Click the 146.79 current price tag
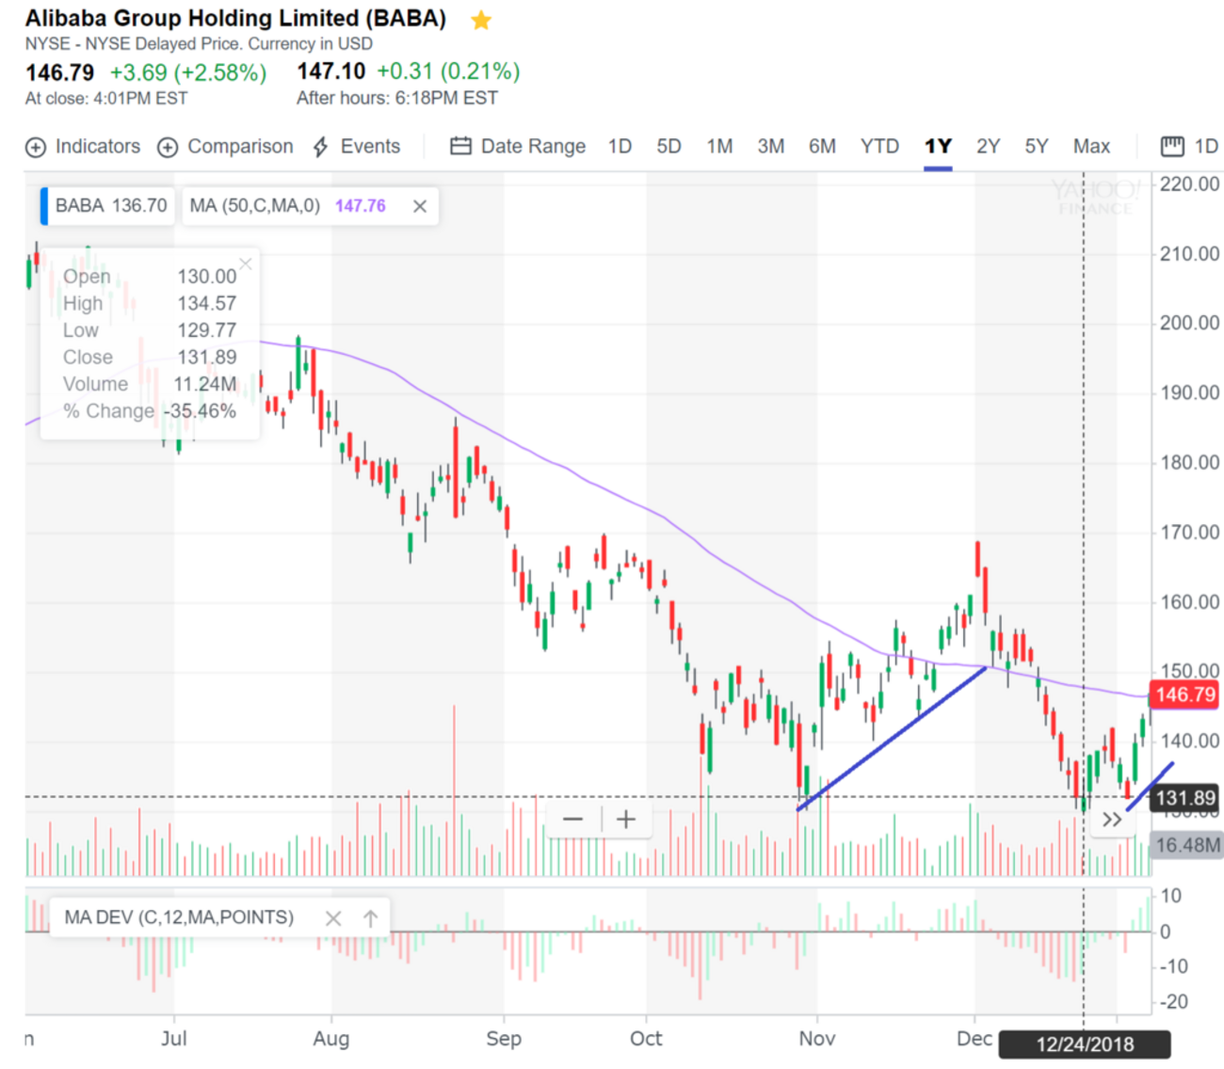Image resolution: width=1224 pixels, height=1069 pixels. [1184, 695]
